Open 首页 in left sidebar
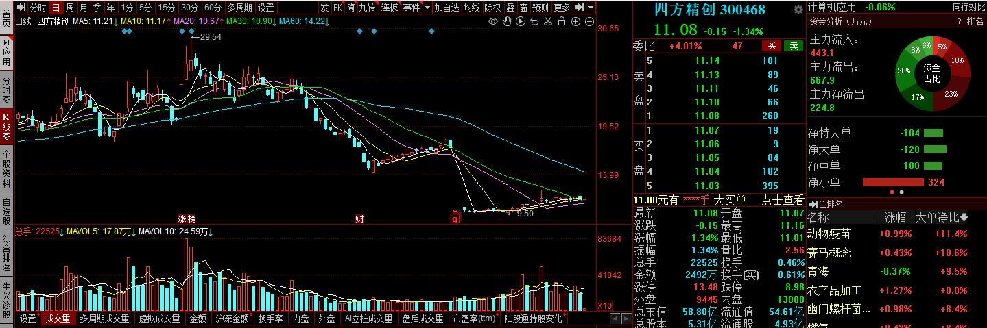 [6, 18]
